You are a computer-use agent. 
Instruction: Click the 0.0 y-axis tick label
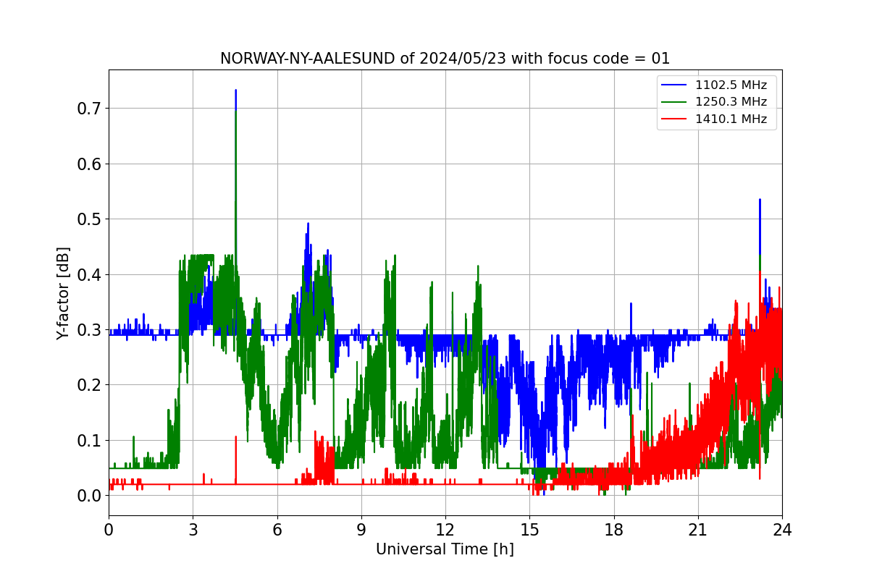coord(88,496)
